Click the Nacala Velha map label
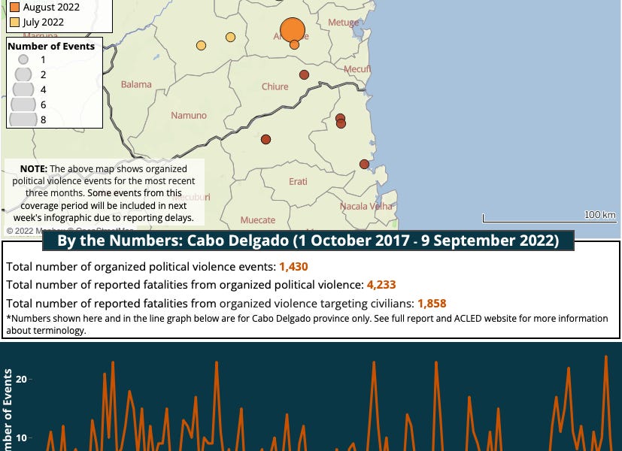The height and width of the screenshot is (451, 622). tap(366, 206)
